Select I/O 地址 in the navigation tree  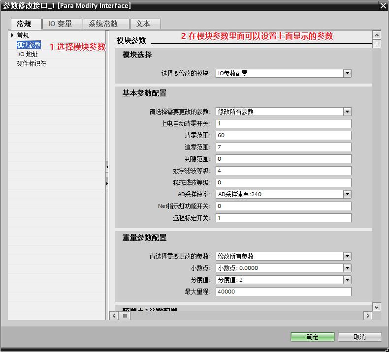coord(27,54)
